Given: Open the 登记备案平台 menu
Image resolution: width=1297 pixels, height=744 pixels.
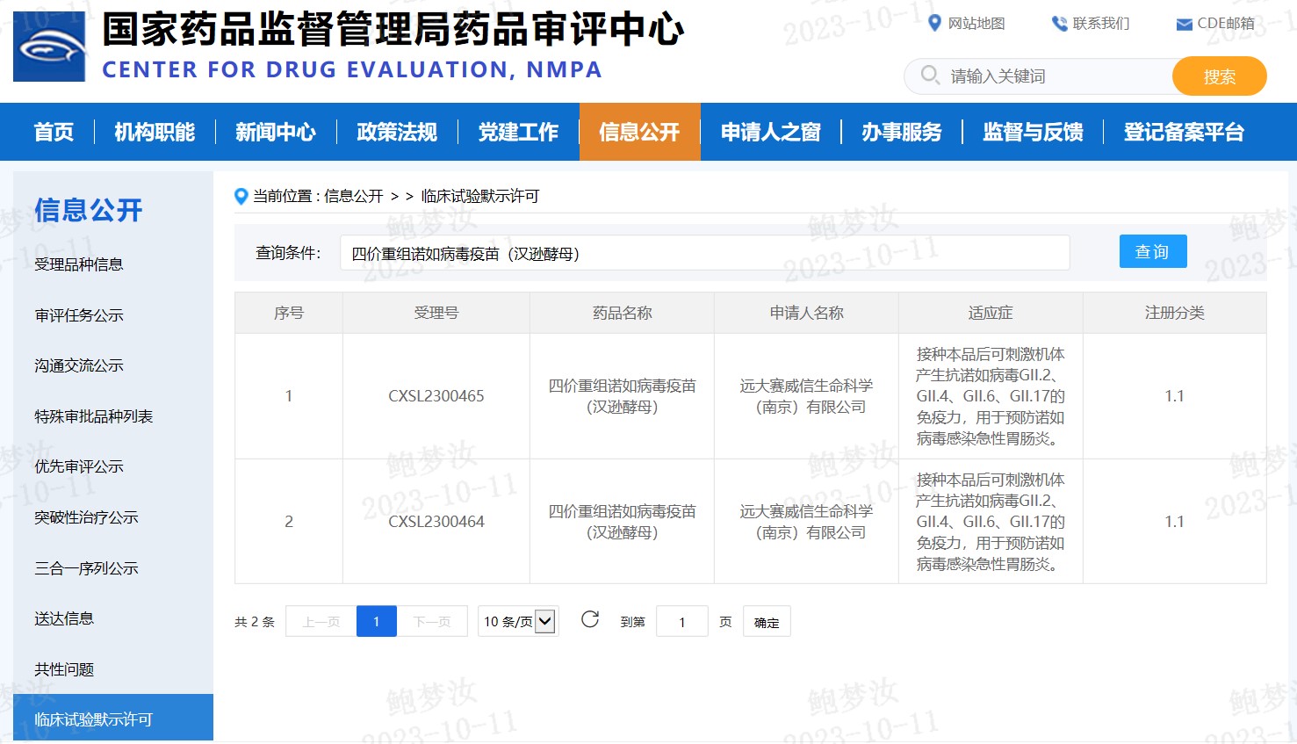Looking at the screenshot, I should click(1184, 132).
